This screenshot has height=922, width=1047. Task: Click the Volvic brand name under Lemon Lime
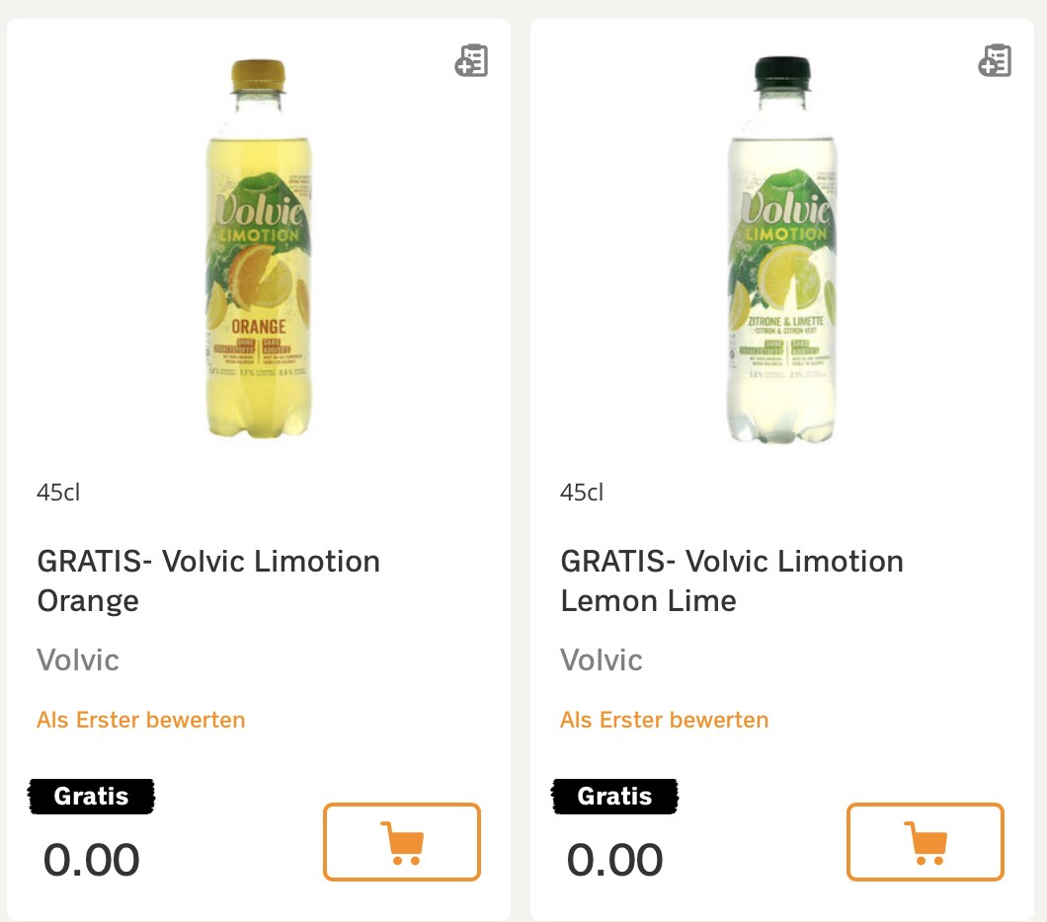tap(602, 659)
